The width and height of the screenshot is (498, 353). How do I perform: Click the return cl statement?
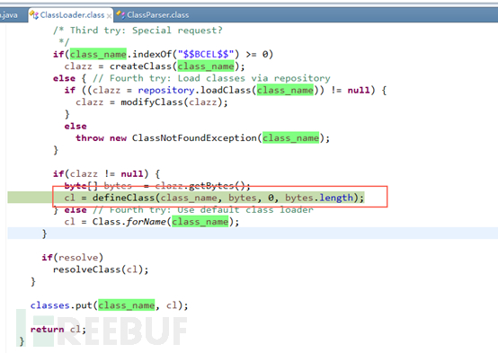pos(58,329)
